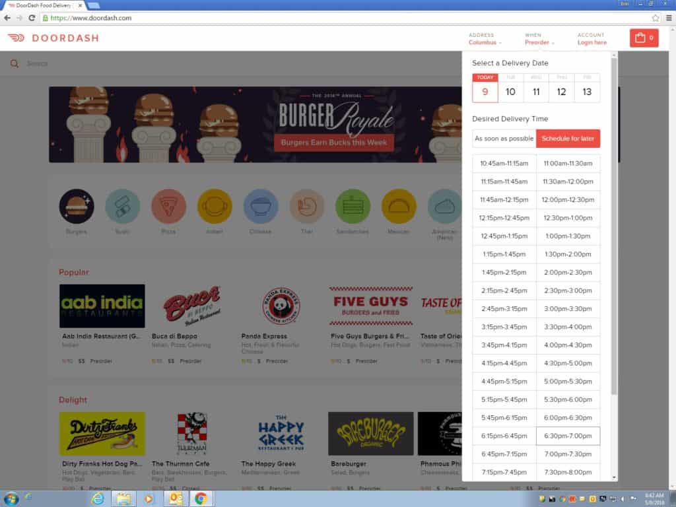The height and width of the screenshot is (507, 676).
Task: Open Chrome from the taskbar
Action: pyautogui.click(x=201, y=499)
